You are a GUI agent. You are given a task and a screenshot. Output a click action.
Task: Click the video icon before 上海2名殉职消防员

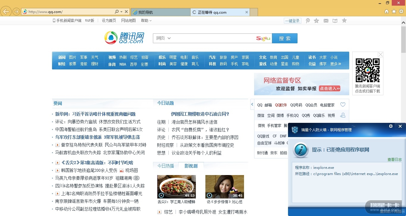click(58, 194)
